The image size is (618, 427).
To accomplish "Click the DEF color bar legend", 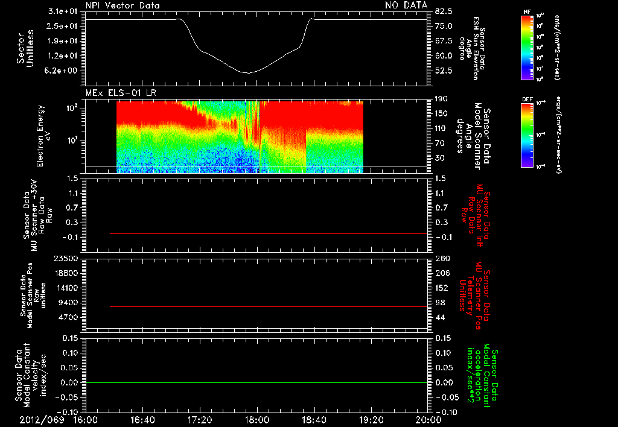I will tap(526, 135).
